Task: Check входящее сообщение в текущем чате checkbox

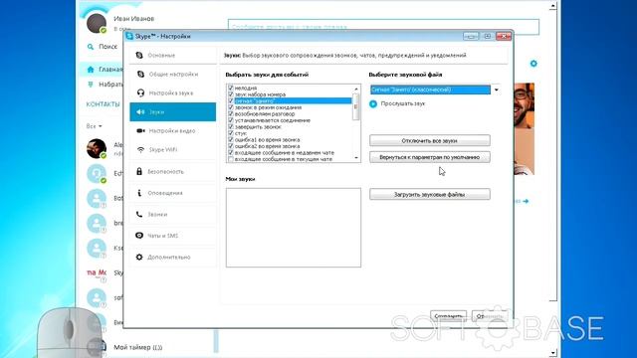Action: pos(231,159)
